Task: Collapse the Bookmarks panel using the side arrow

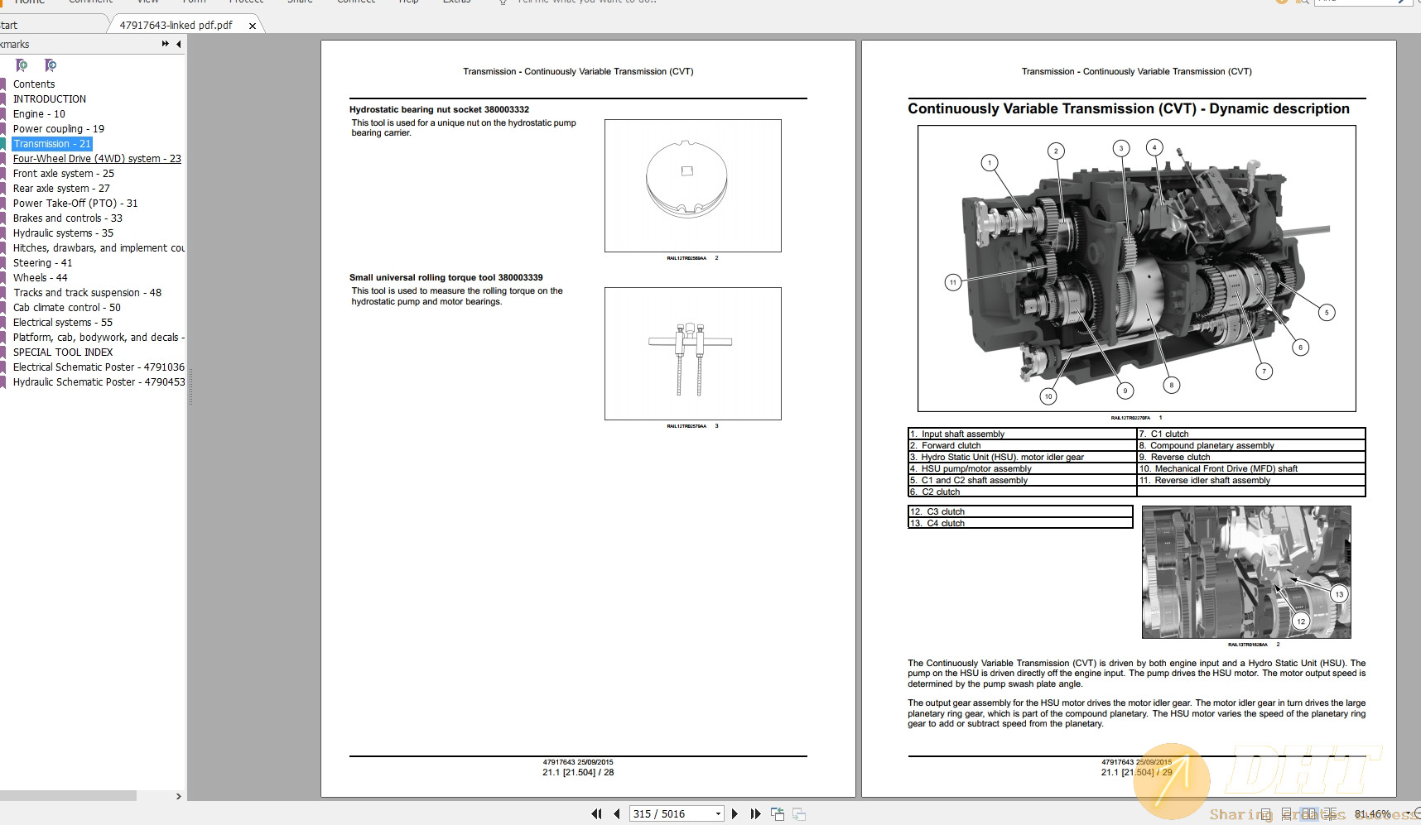Action: pyautogui.click(x=177, y=44)
